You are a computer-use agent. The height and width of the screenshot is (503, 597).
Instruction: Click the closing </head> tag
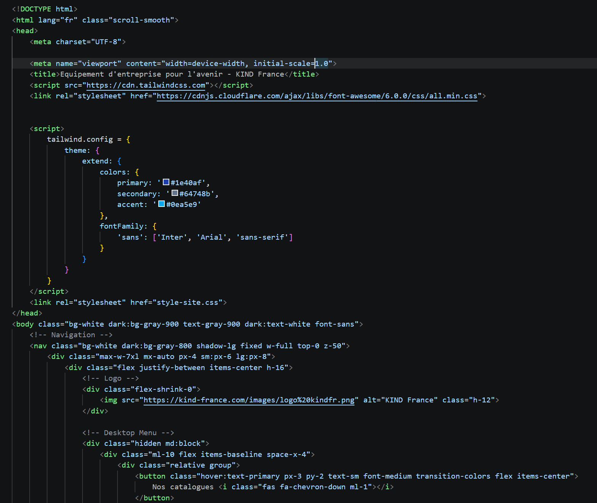pyautogui.click(x=27, y=313)
